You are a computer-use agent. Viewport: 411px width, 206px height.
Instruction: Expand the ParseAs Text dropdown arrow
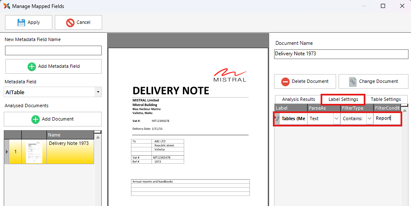(x=337, y=119)
